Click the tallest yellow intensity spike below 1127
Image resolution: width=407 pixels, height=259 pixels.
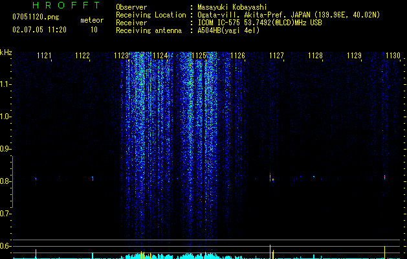pos(270,251)
